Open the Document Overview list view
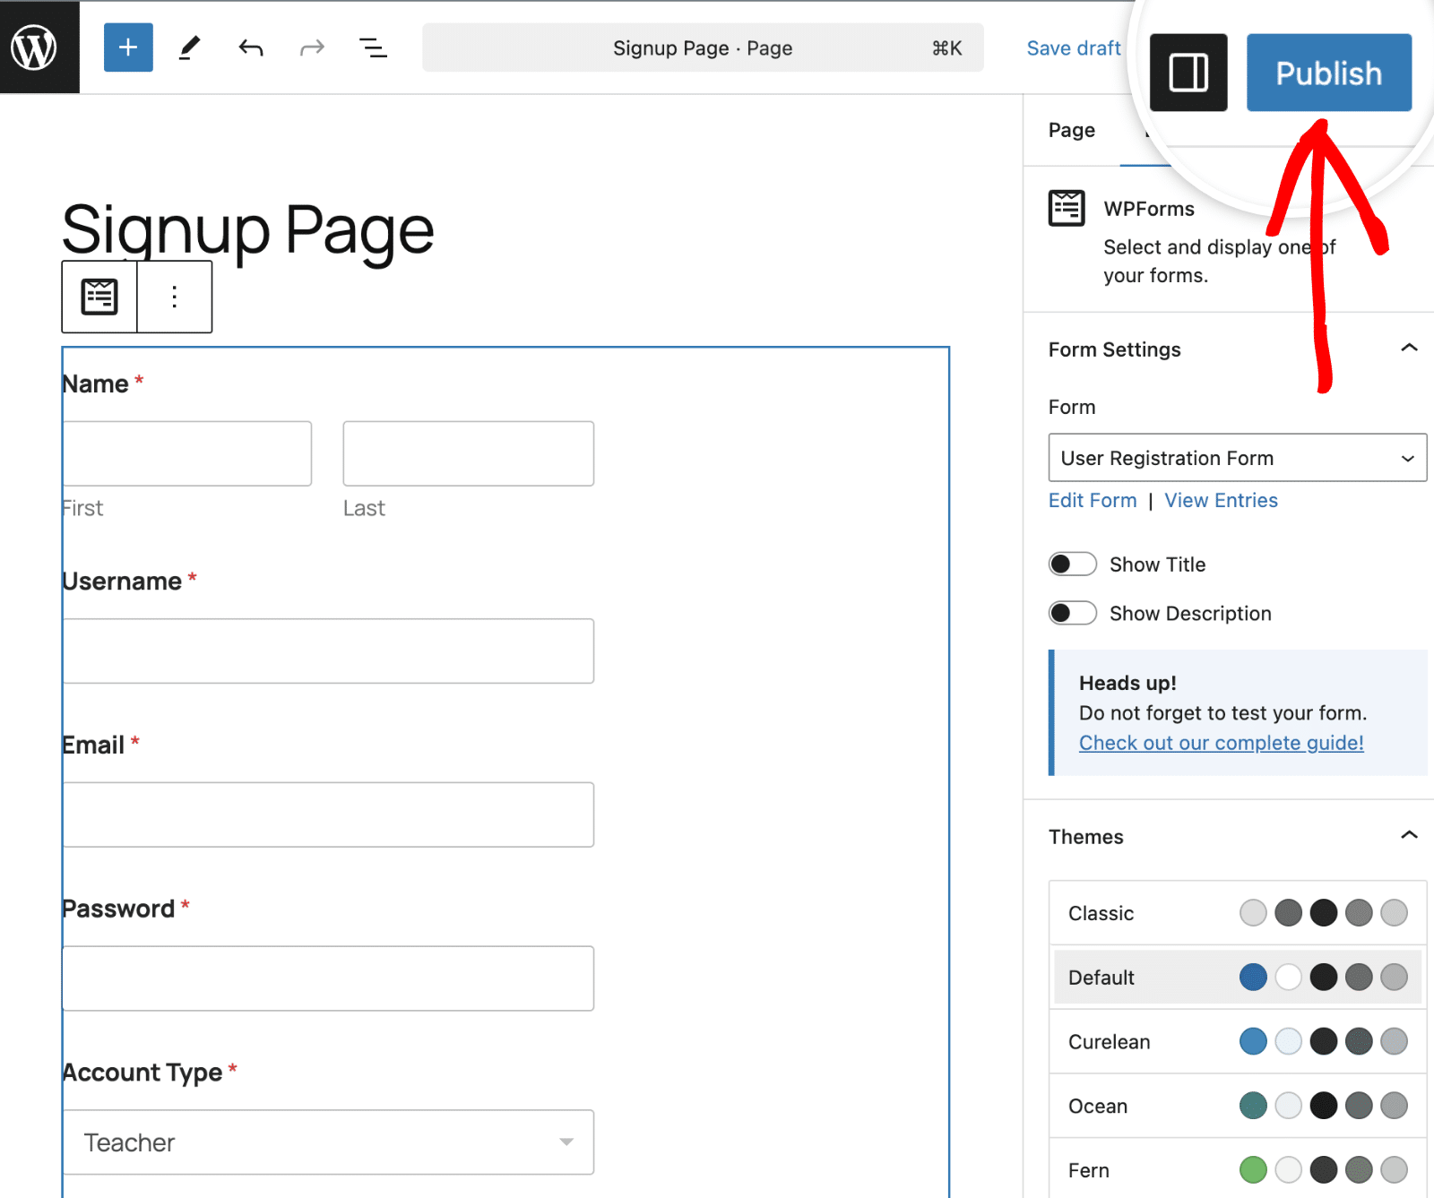The height and width of the screenshot is (1198, 1434). (373, 47)
